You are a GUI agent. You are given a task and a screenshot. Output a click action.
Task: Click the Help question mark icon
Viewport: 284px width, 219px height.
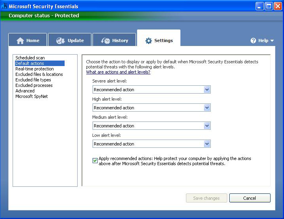253,41
